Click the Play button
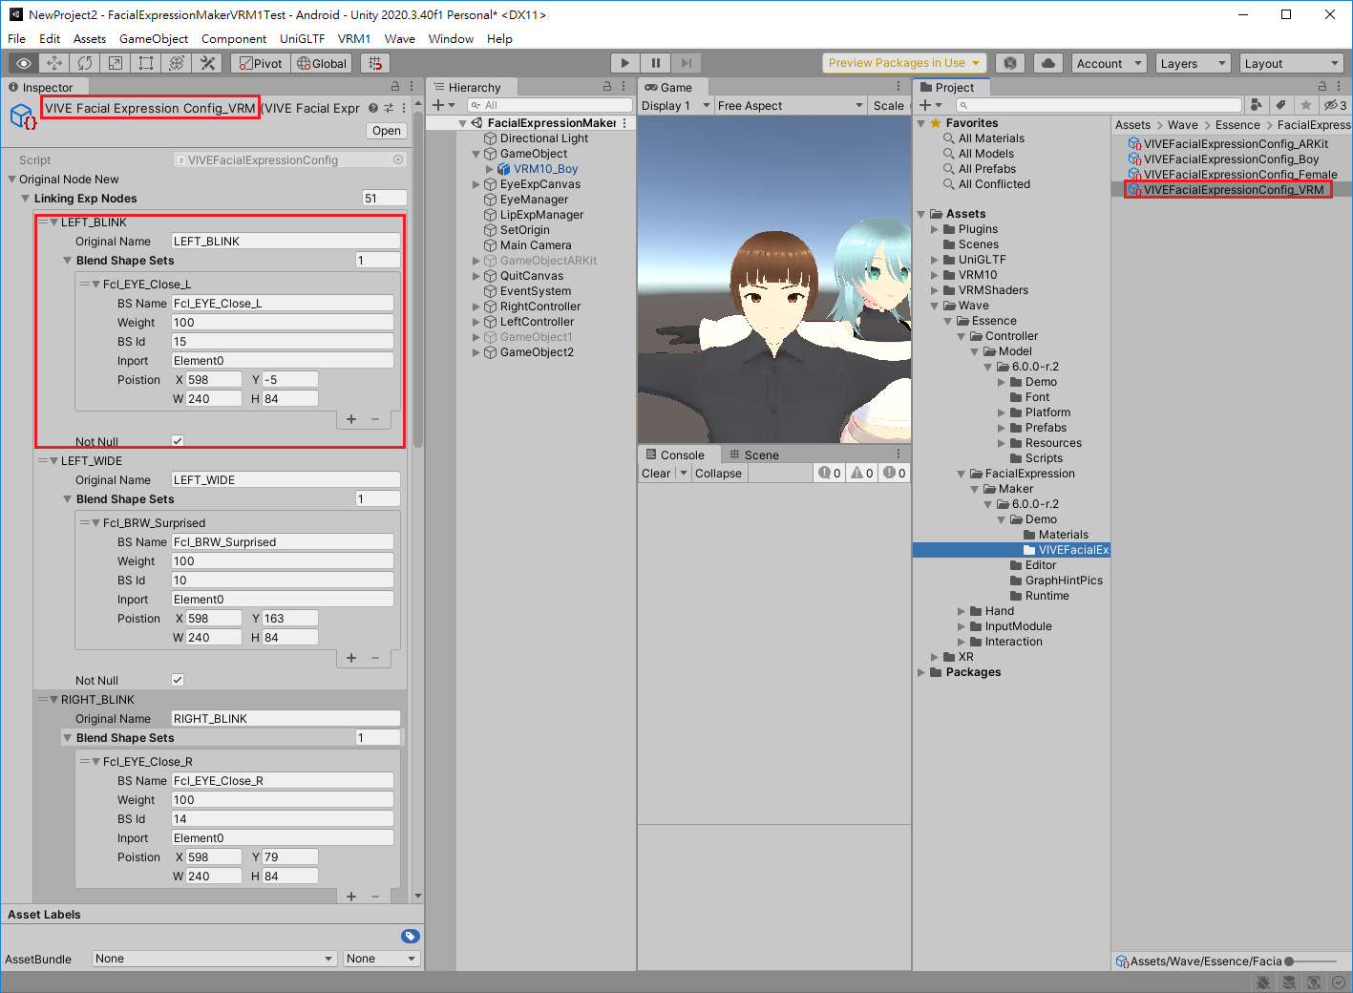The image size is (1353, 993). click(x=624, y=63)
